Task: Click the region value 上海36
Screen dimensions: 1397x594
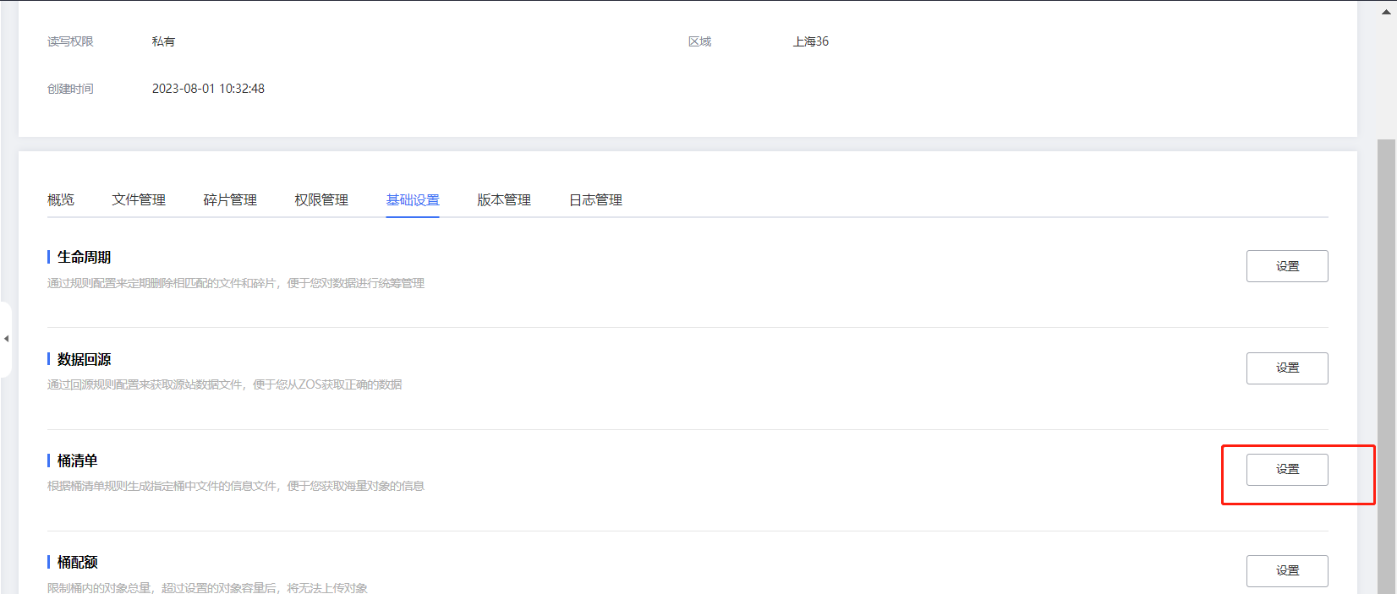Action: 810,41
